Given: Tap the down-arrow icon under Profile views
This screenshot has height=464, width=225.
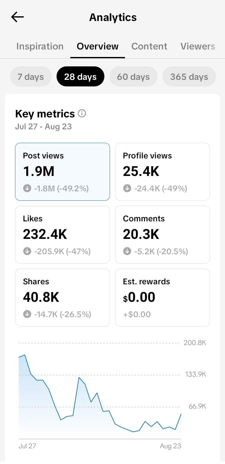Looking at the screenshot, I should tap(127, 188).
